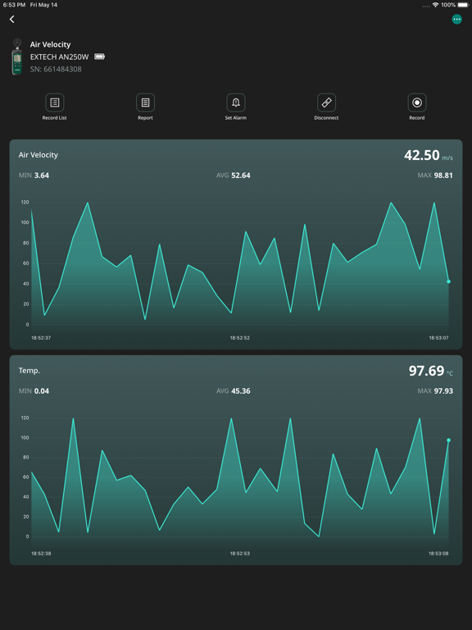Tap the Air Velocity chart latest data point
Screen dimensions: 472x630
(449, 281)
